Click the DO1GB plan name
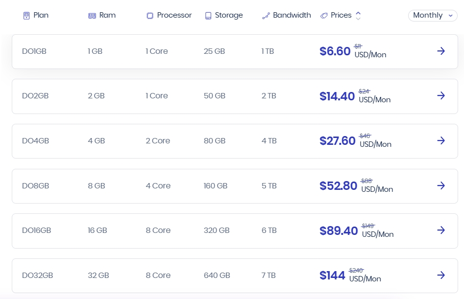 34,51
